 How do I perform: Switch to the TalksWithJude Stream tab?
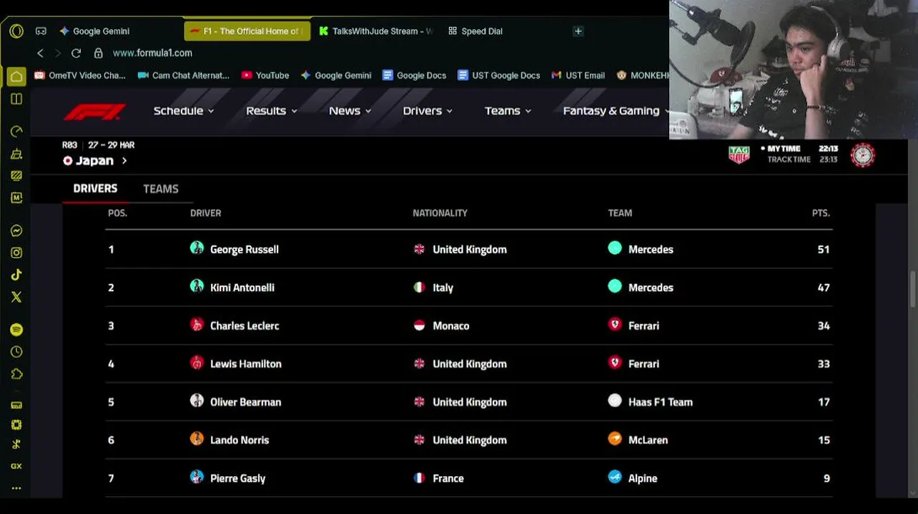(376, 31)
